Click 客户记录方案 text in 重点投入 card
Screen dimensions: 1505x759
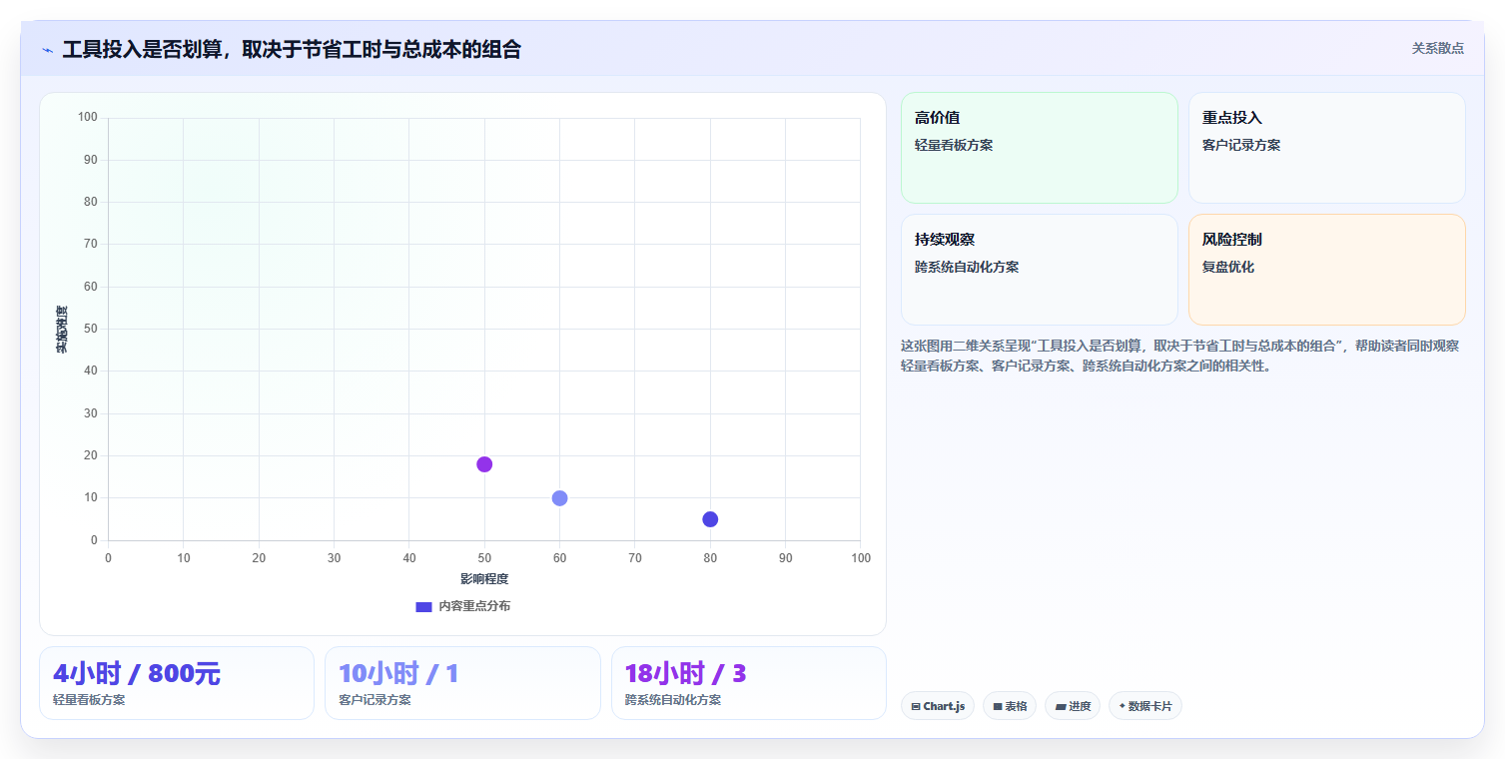point(1241,145)
